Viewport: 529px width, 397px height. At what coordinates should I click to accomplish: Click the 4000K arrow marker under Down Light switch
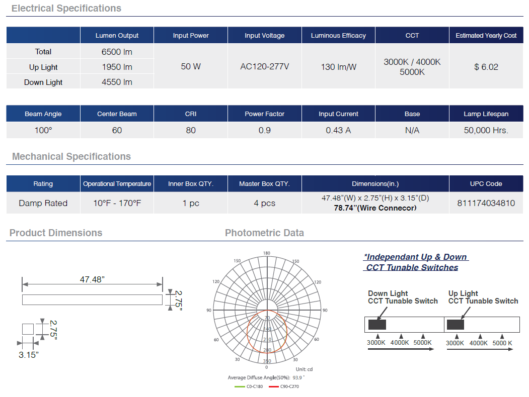[x=401, y=336]
